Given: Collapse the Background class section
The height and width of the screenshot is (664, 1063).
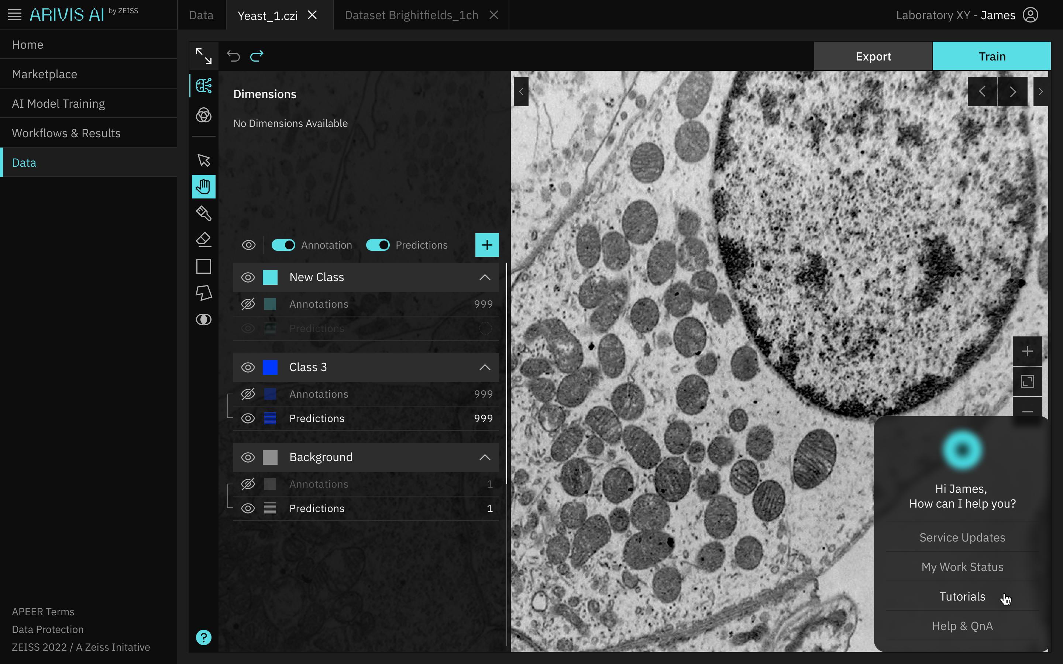Looking at the screenshot, I should (x=485, y=457).
